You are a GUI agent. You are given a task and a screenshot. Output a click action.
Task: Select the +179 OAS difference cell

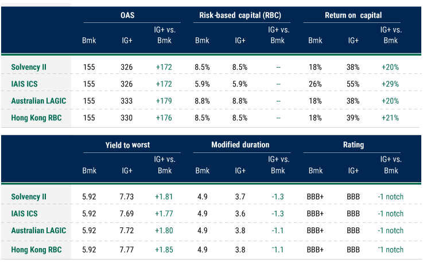pyautogui.click(x=165, y=101)
